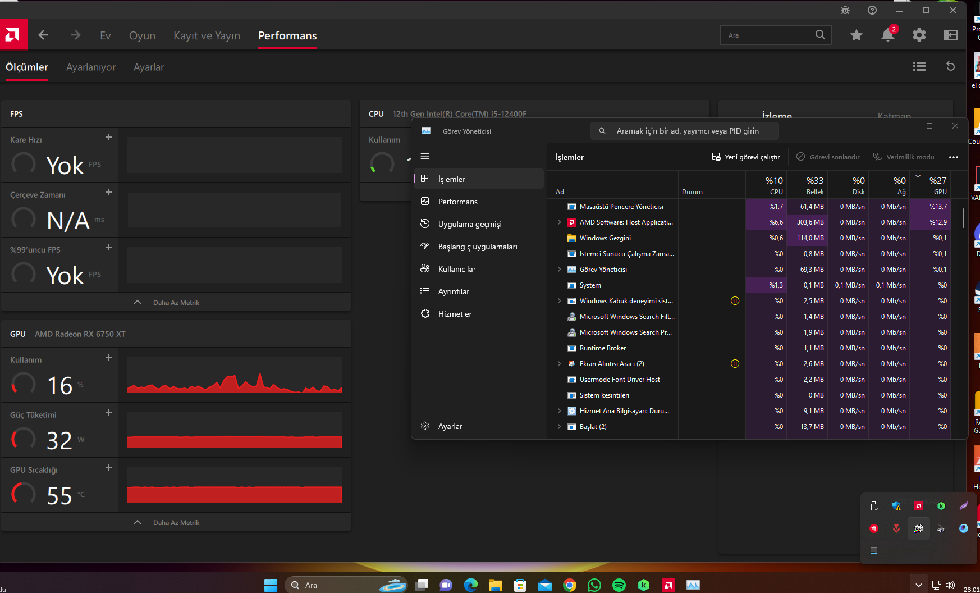The height and width of the screenshot is (593, 980).
Task: Open Task Manager more options ellipsis
Action: [x=954, y=157]
